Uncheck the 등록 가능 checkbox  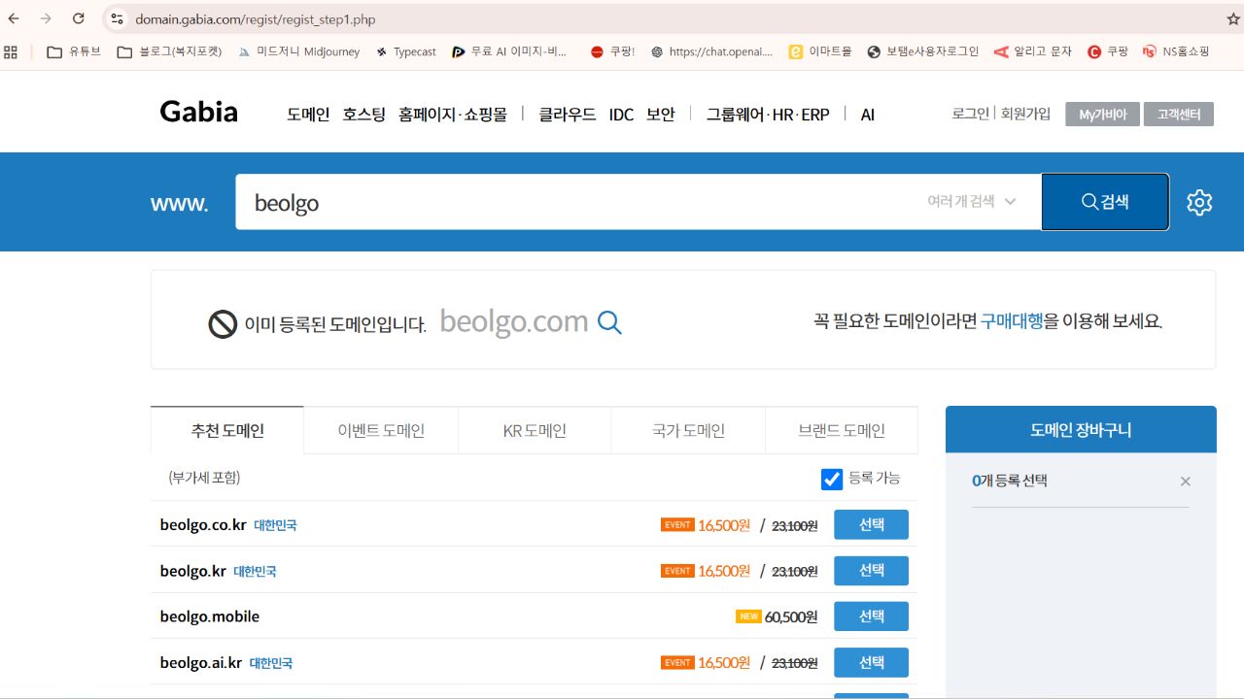point(832,479)
